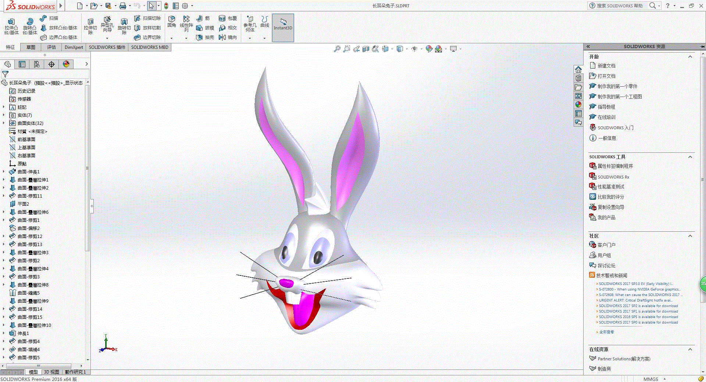The height and width of the screenshot is (382, 706).
Task: Open the SOLIDWORKS MBD tab
Action: [150, 47]
